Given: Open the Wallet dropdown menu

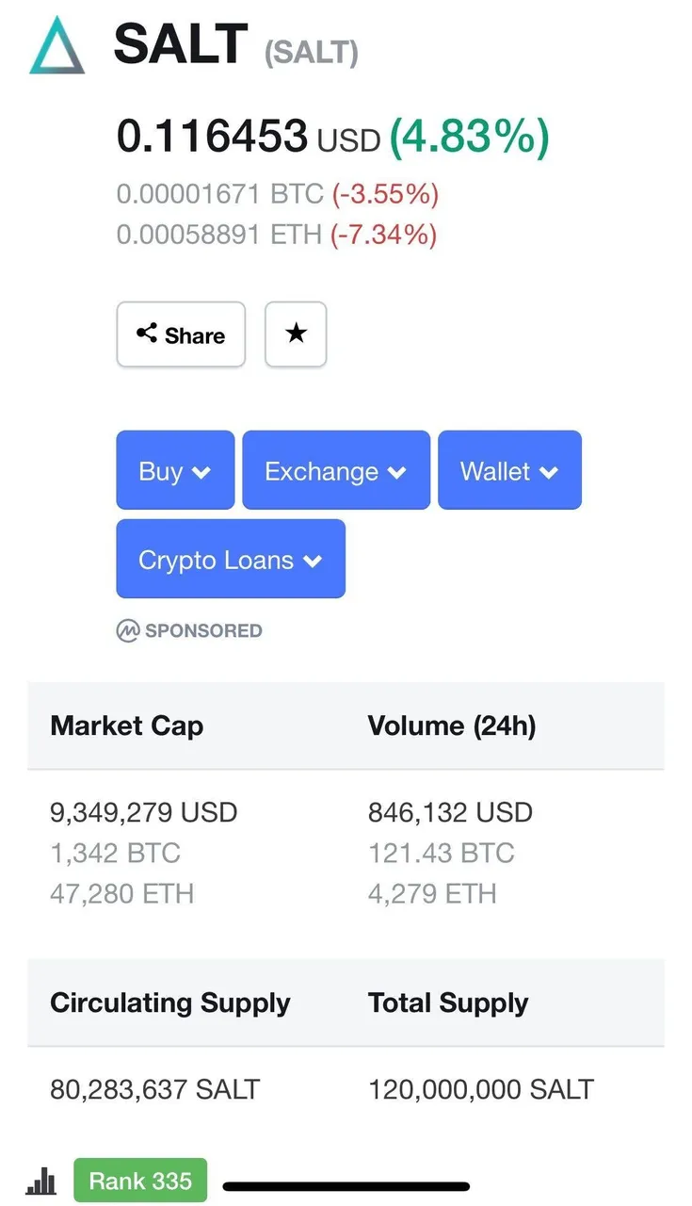Looking at the screenshot, I should click(x=509, y=470).
